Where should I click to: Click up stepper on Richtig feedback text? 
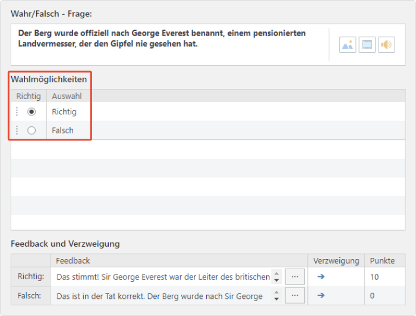pyautogui.click(x=276, y=273)
